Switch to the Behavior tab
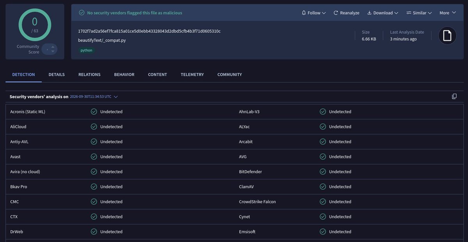468x242 pixels. (x=124, y=75)
